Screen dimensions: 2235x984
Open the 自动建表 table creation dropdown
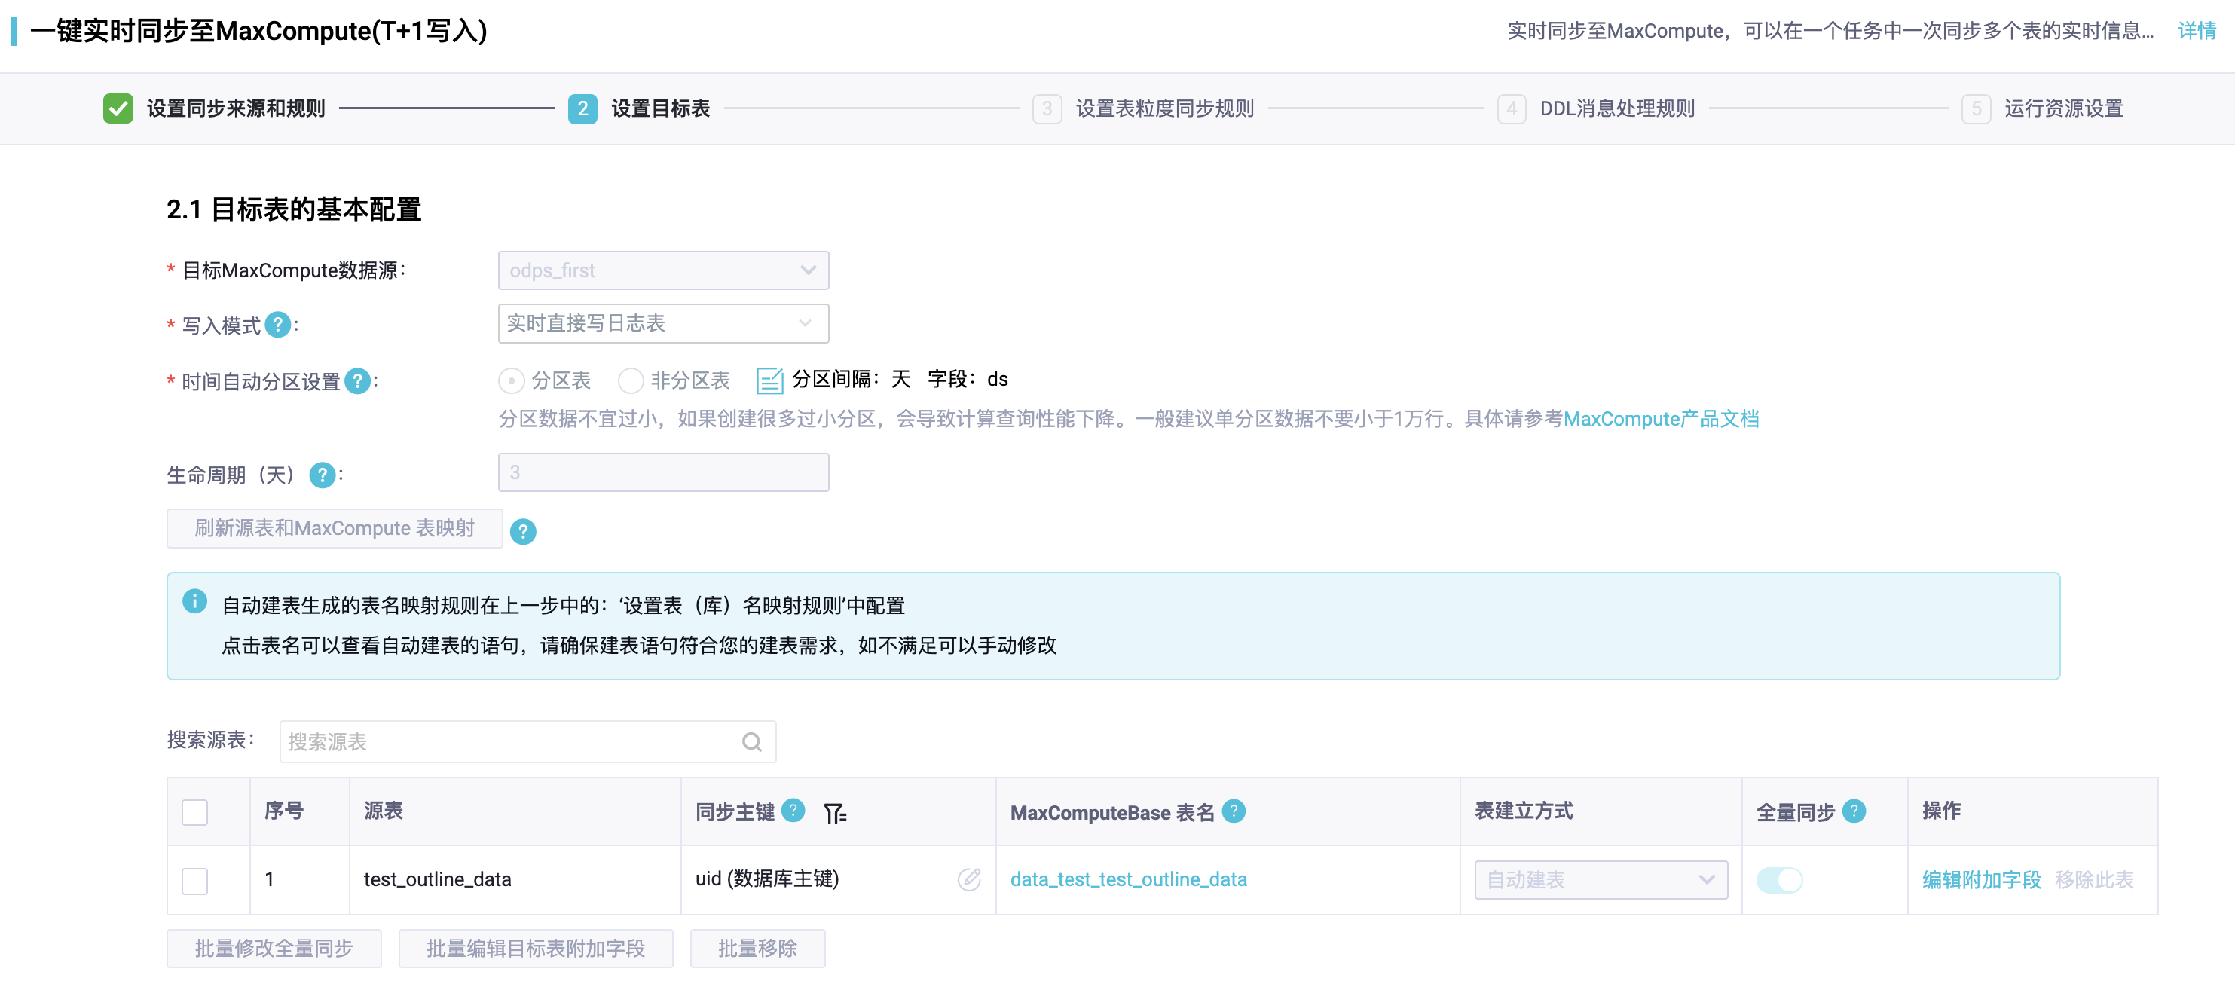[x=1600, y=880]
